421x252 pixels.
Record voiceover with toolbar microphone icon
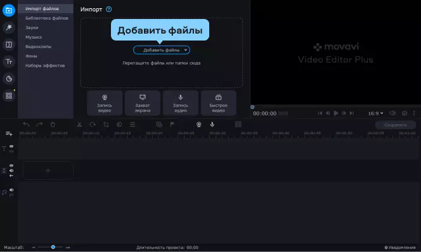coord(212,125)
